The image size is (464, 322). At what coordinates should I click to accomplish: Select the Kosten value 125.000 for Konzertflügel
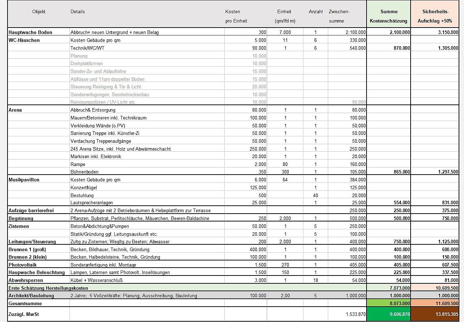coord(258,187)
